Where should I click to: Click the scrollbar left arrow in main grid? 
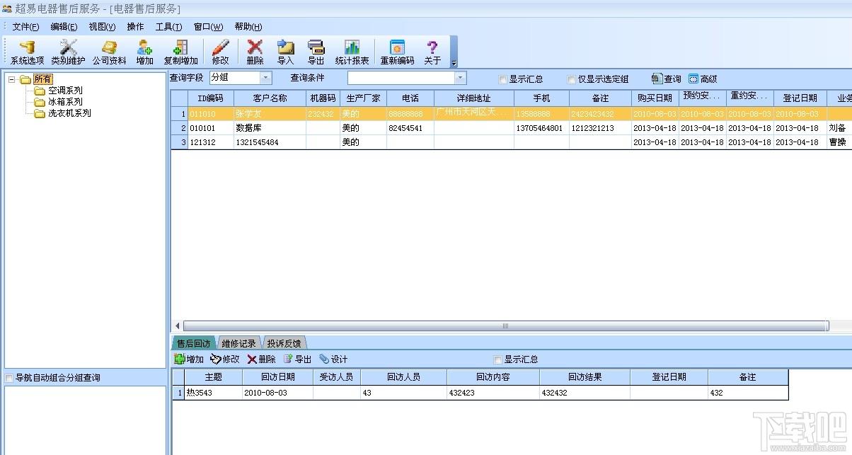[176, 326]
